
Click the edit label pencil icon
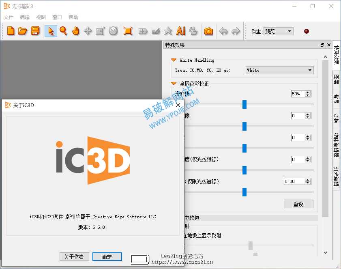(156, 31)
